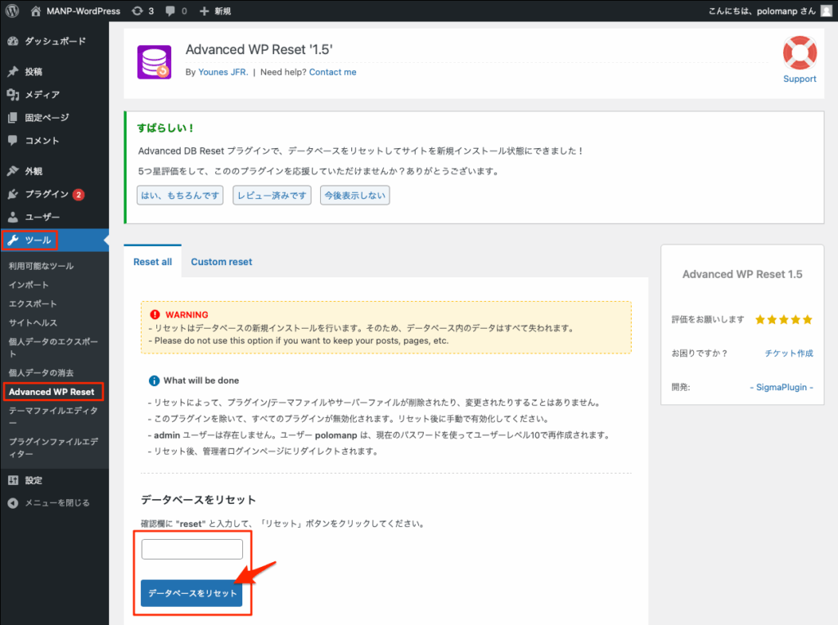Screen dimensions: 838x625
Task: Switch to the Custom reset tab
Action: click(x=221, y=262)
